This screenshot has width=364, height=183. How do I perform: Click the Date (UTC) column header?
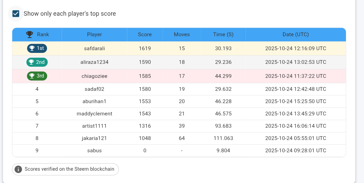point(296,34)
